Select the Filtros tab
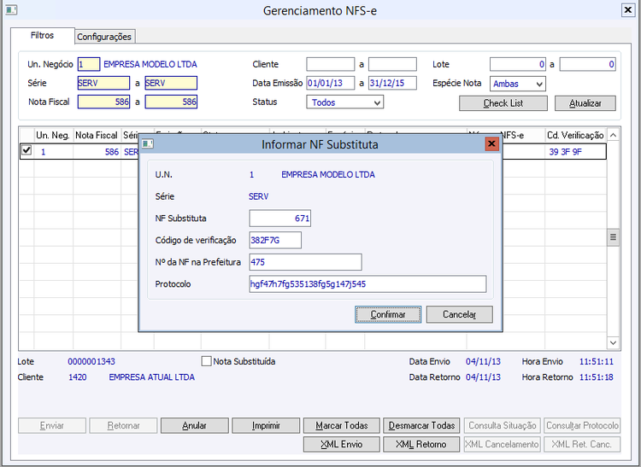The image size is (641, 467). 42,36
